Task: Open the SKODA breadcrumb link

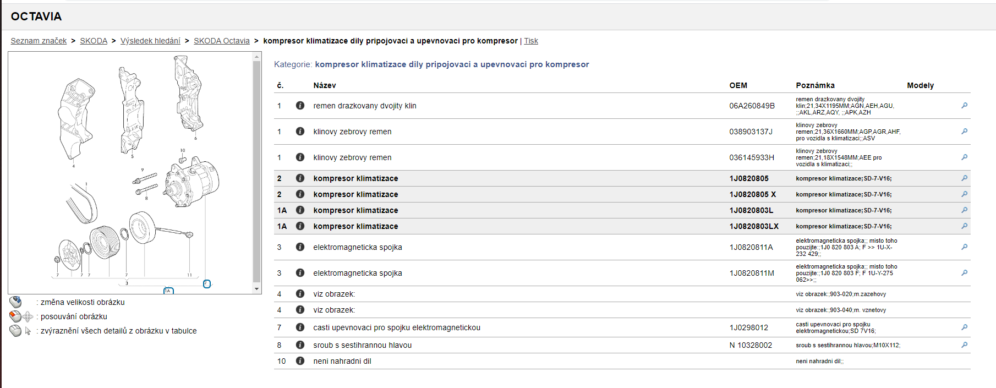Action: (94, 41)
